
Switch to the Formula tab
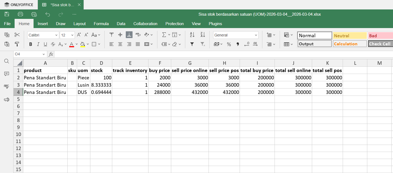point(101,24)
